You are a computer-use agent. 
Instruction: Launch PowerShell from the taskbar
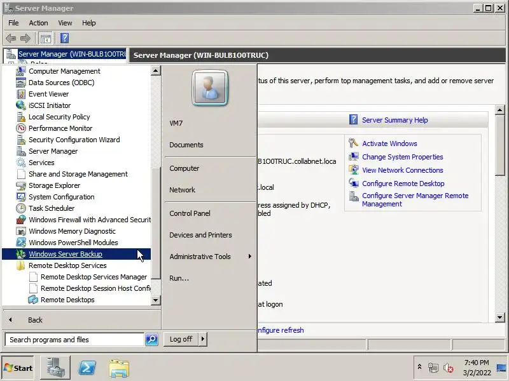pyautogui.click(x=87, y=368)
